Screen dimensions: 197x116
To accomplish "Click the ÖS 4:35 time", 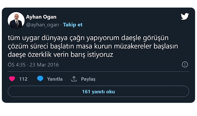I will click(17, 65).
